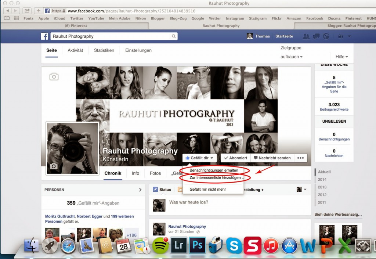The height and width of the screenshot is (259, 376).
Task: Open Launchpad rocket icon in Dock
Action: [x=50, y=245]
